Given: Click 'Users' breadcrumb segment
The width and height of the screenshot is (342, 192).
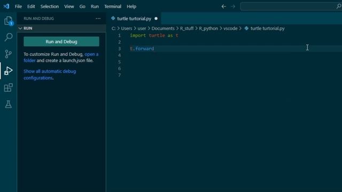Looking at the screenshot, I should tap(127, 28).
